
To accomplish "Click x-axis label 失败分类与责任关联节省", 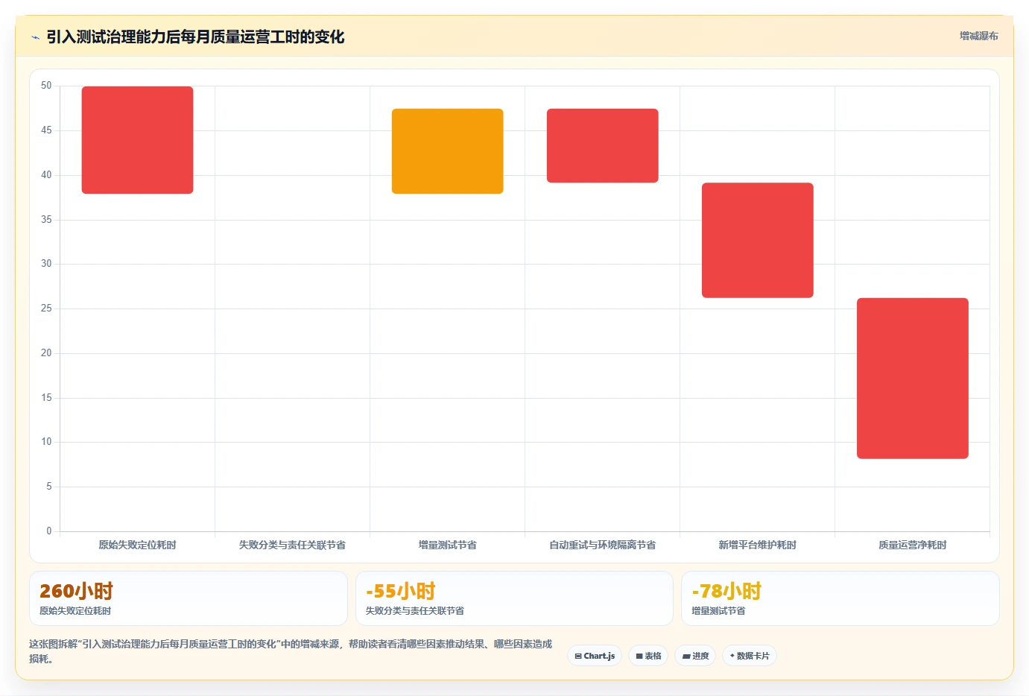I will [292, 545].
